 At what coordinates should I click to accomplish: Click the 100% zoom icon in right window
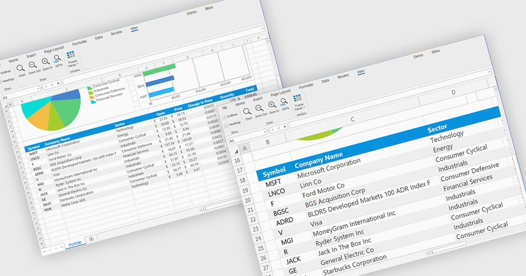point(284,102)
